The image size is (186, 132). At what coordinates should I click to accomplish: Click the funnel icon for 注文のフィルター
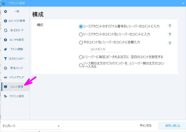point(6,59)
